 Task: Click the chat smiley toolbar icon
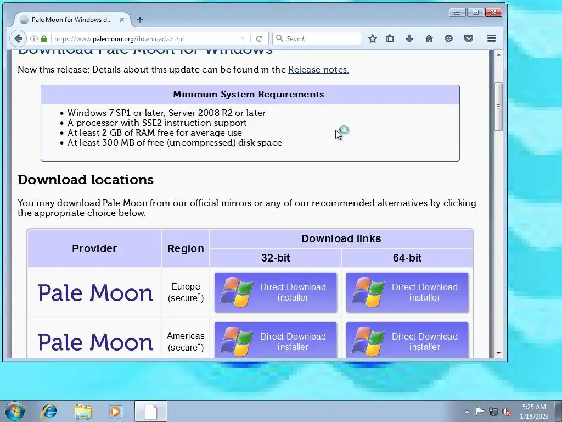(x=448, y=38)
